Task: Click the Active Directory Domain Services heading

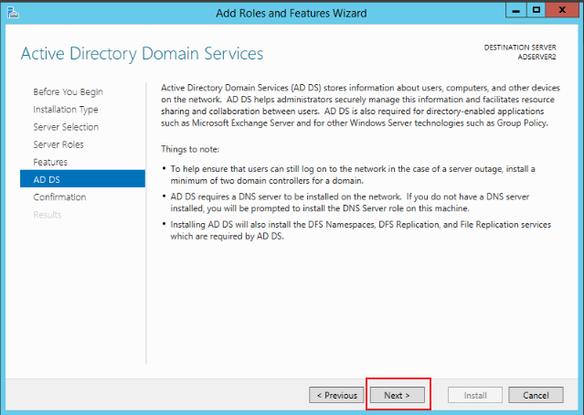Action: 142,54
